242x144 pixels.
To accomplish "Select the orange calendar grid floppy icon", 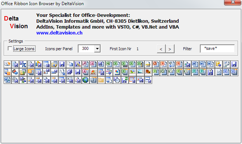I will tap(132, 80).
